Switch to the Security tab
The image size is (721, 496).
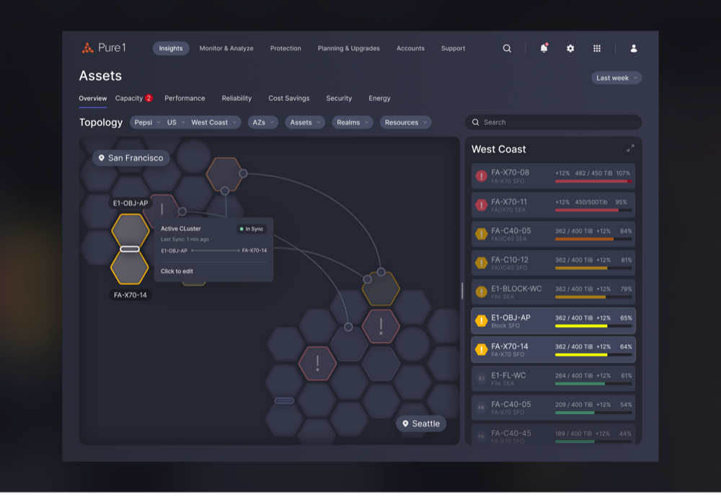click(x=339, y=99)
